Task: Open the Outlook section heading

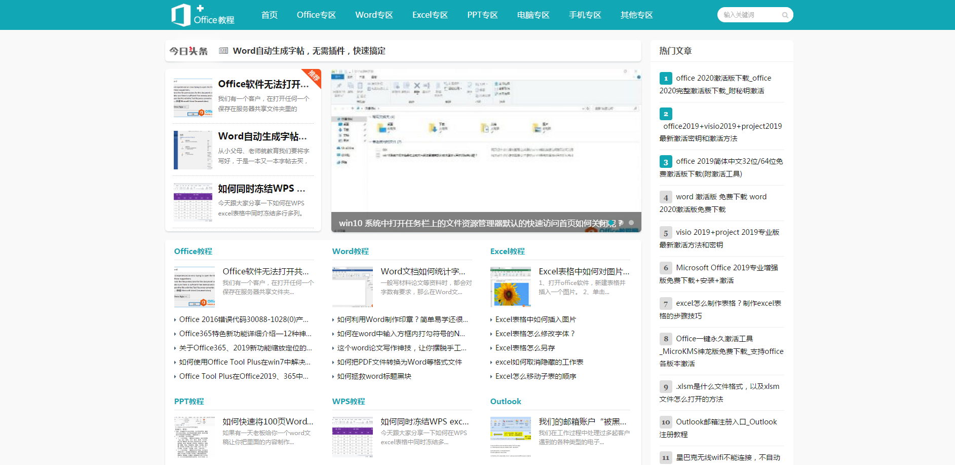Action: (x=506, y=402)
